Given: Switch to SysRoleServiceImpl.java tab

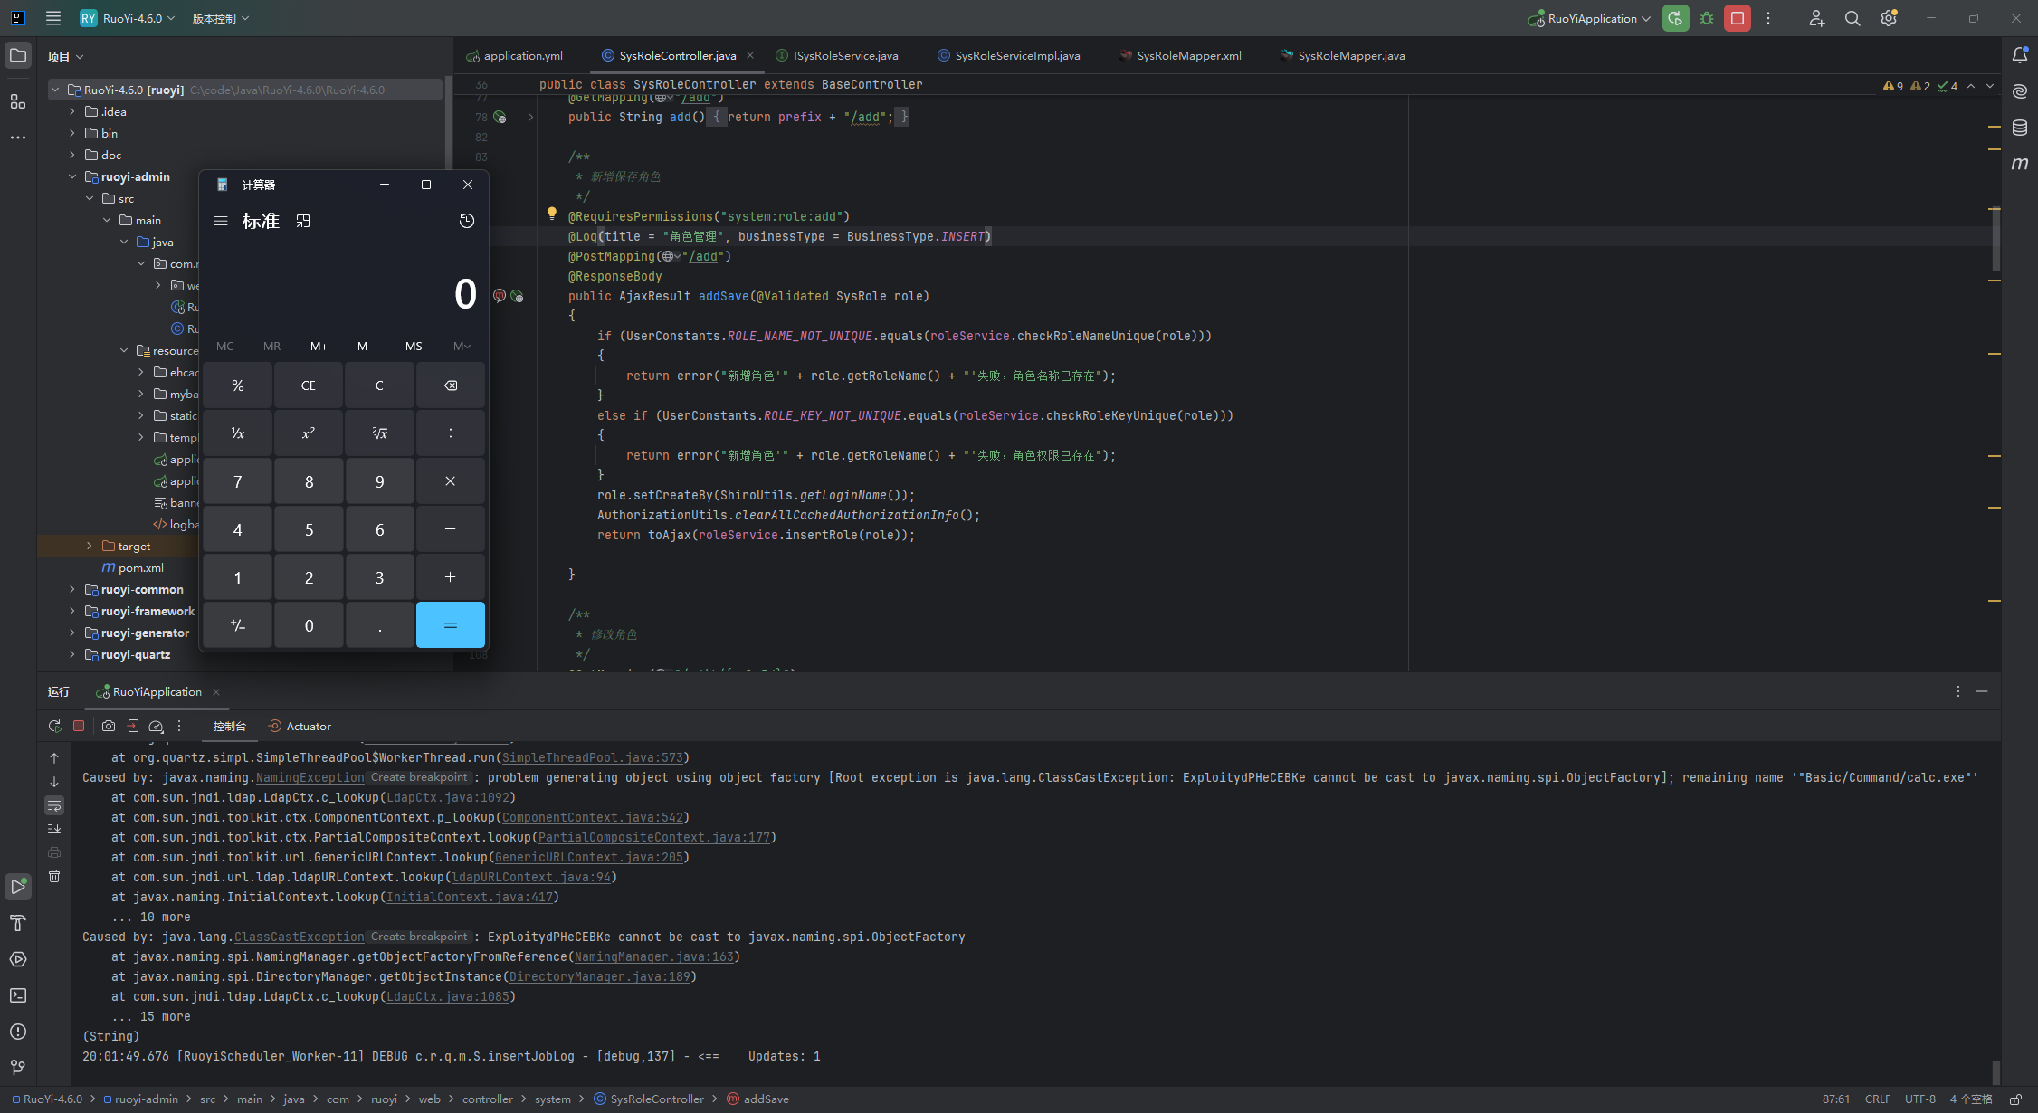Looking at the screenshot, I should (1009, 56).
